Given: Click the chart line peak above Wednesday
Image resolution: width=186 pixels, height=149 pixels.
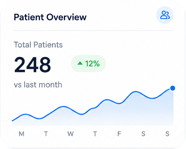Looking at the screenshot, I should (63, 106).
